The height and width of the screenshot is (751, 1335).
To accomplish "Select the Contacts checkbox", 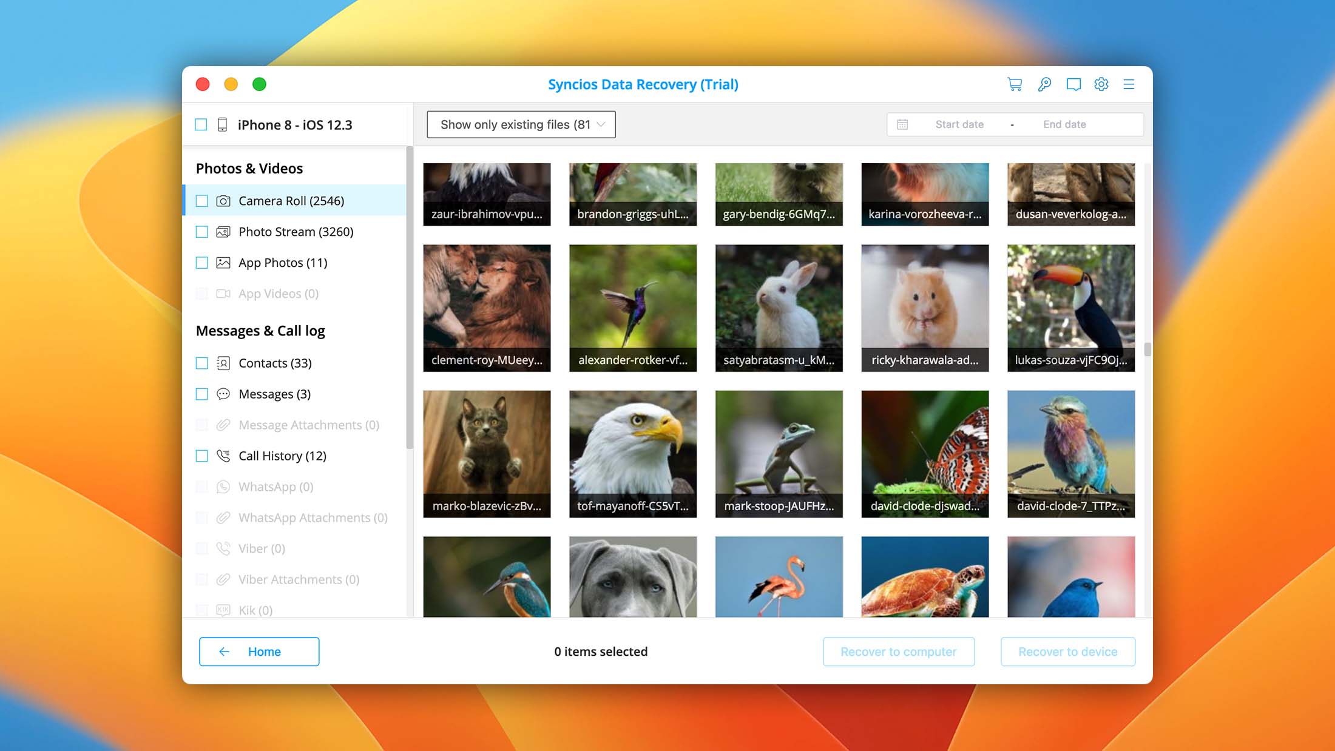I will point(202,363).
